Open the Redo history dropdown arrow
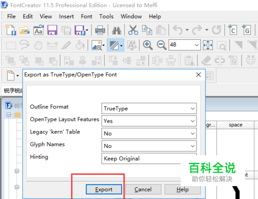Viewport: 258px width, 199px height. pos(207,30)
